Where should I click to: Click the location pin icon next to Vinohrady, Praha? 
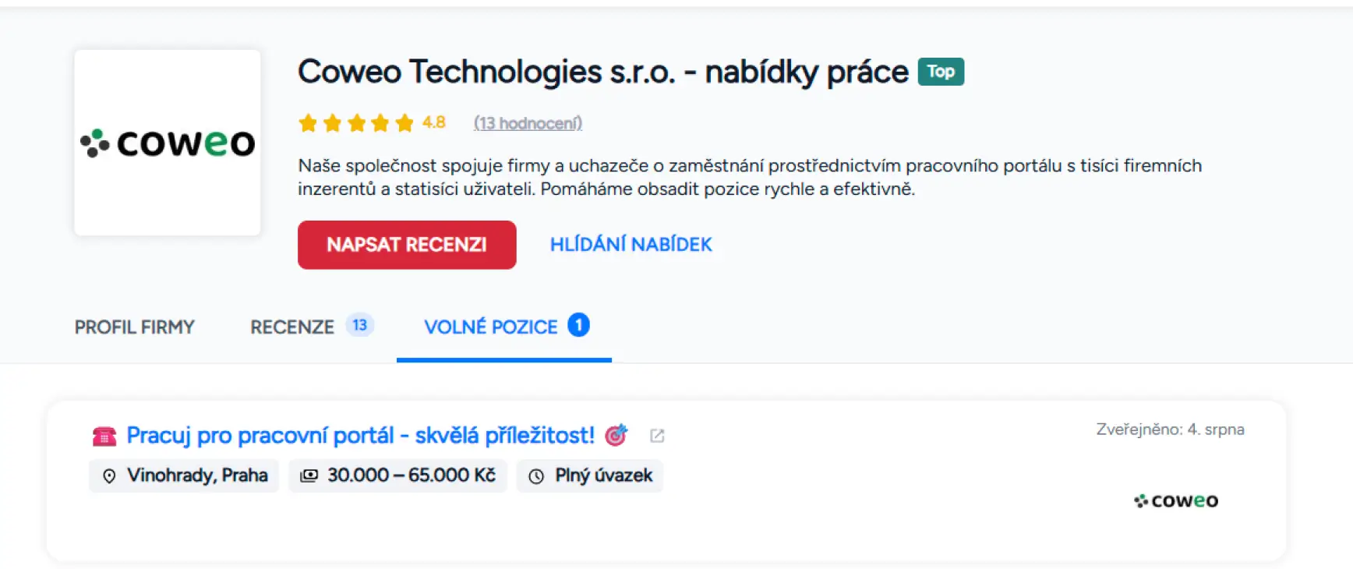(110, 475)
